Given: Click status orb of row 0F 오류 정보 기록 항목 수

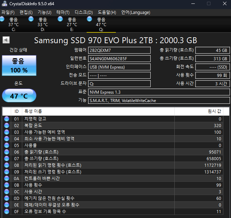Looking at the screenshot, I should (7, 211).
